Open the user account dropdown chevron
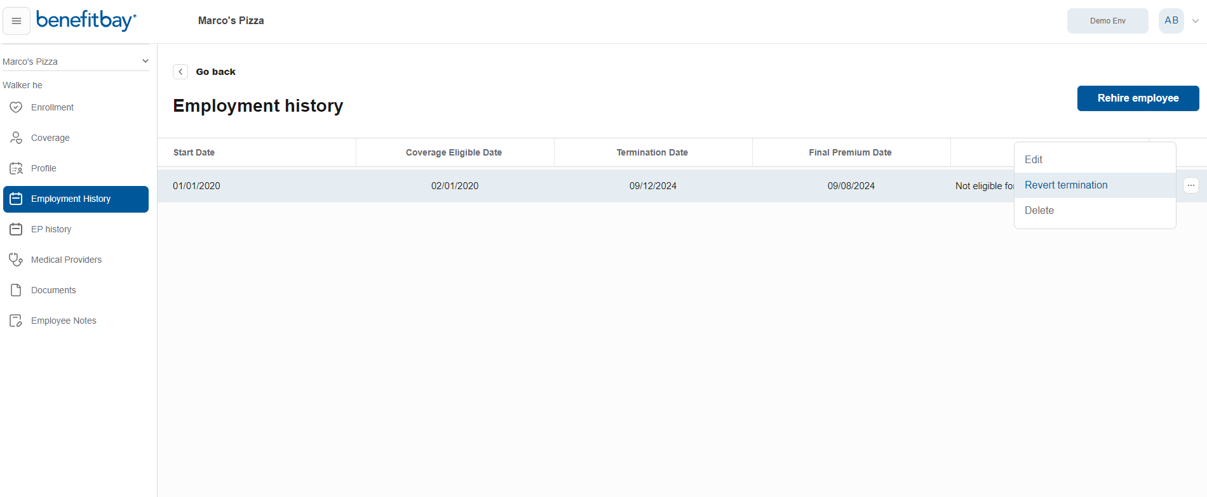1207x497 pixels. (1195, 21)
